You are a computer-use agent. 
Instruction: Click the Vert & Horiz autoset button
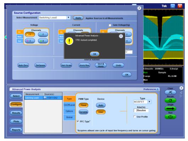point(101,65)
